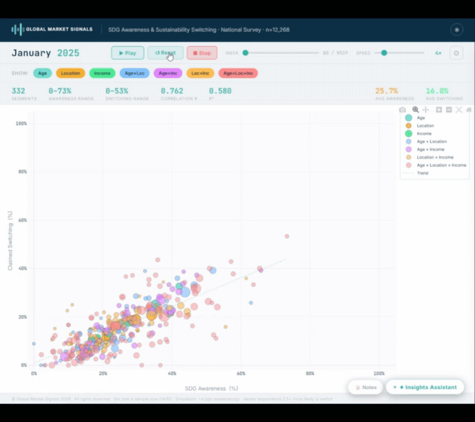Click the 0-73% awareness range value
The image size is (475, 422).
tap(60, 91)
